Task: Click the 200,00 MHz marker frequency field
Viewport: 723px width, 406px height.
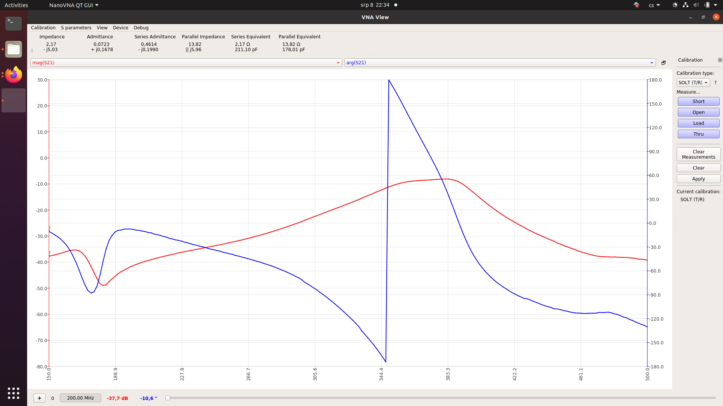Action: (81, 398)
